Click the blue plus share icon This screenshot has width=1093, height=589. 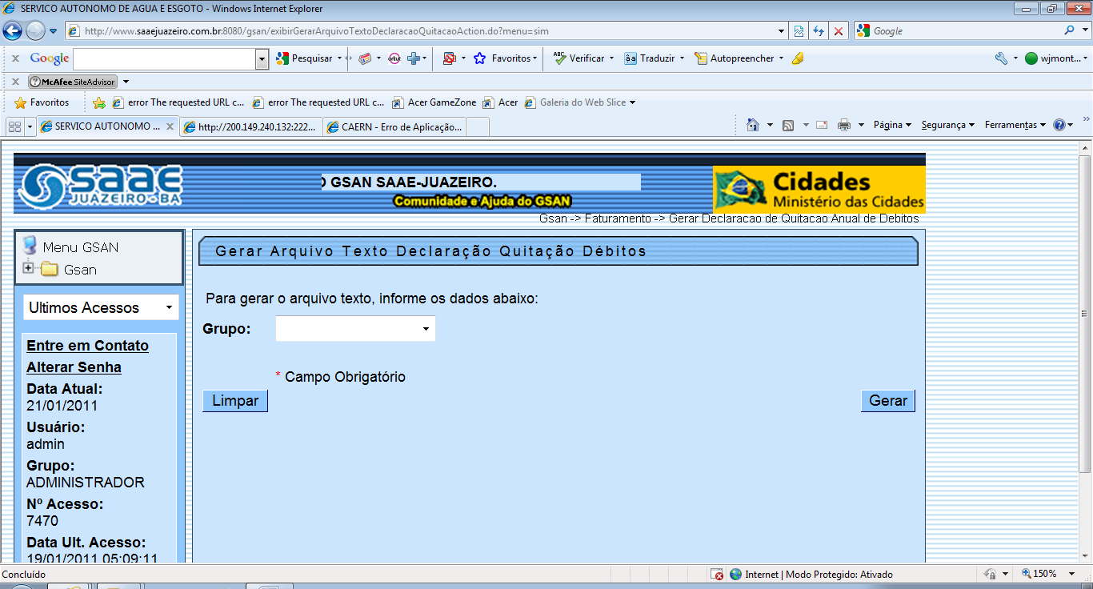coord(414,58)
